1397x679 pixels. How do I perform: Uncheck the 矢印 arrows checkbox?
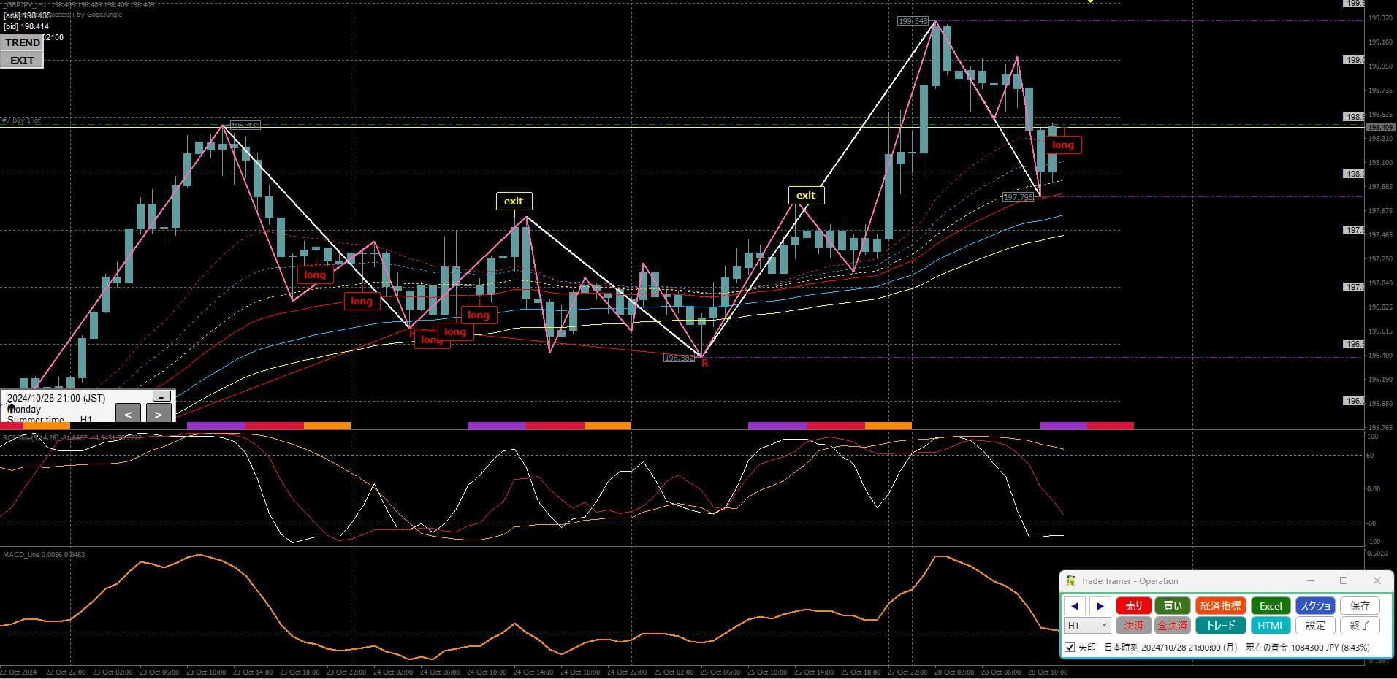click(1070, 648)
